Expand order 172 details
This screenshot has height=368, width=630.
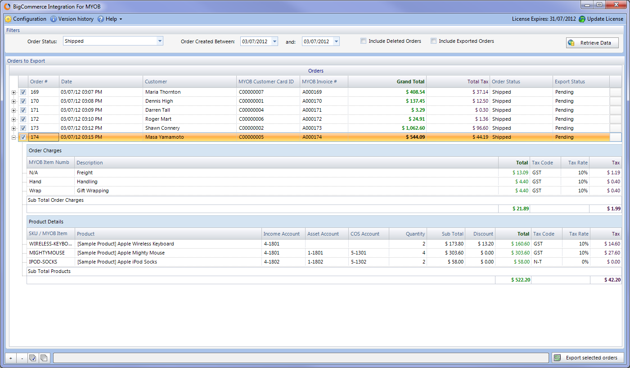tap(13, 119)
